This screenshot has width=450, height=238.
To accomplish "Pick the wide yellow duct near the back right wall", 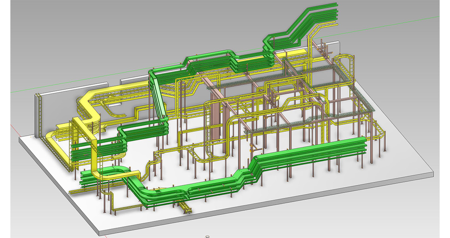I will [293, 53].
